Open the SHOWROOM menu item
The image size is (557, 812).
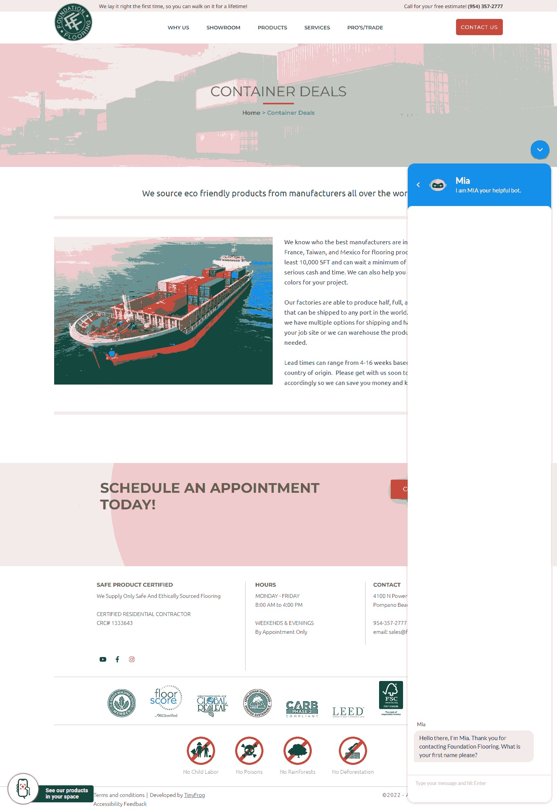(x=223, y=27)
